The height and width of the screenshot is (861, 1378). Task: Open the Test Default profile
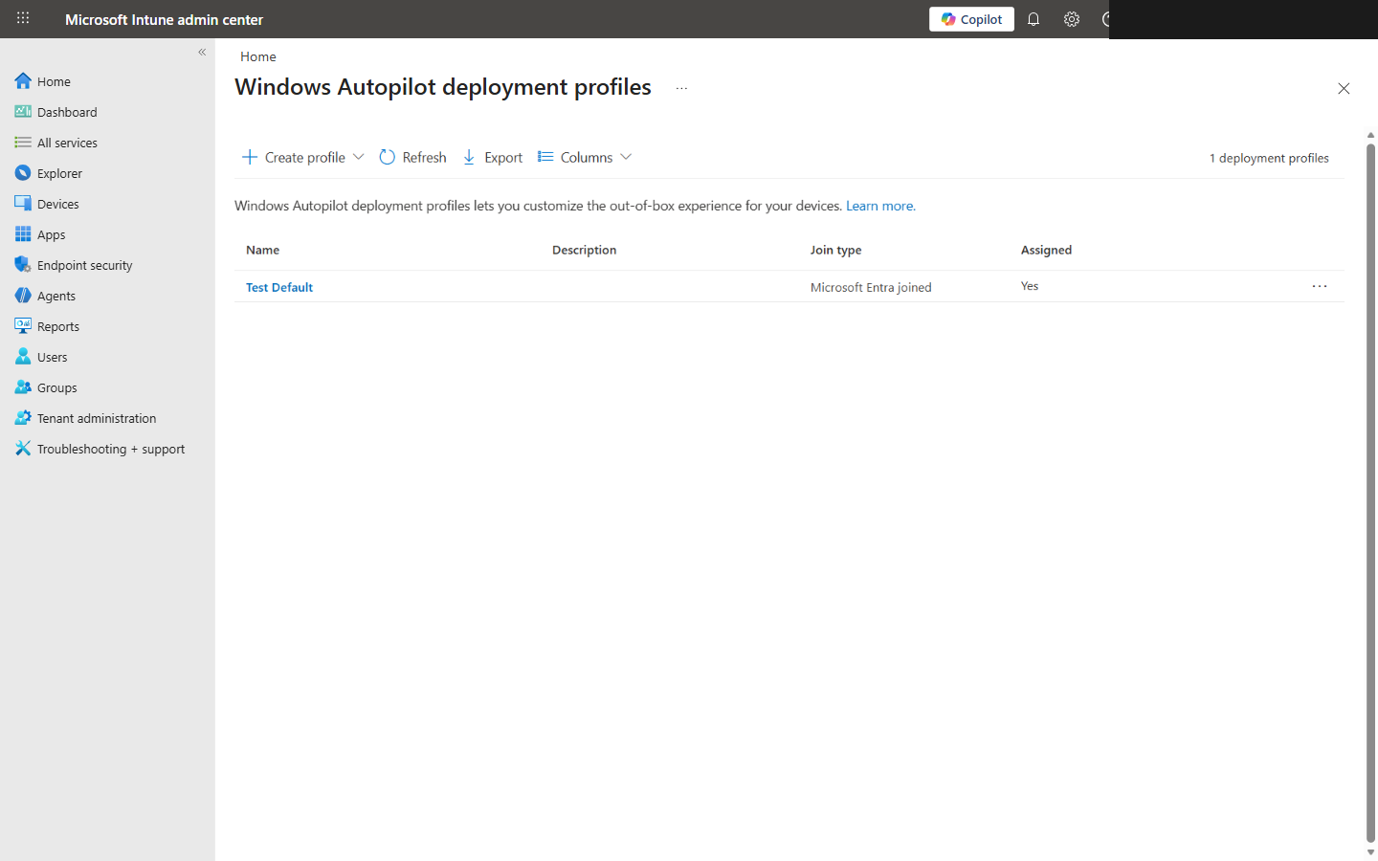click(x=278, y=286)
